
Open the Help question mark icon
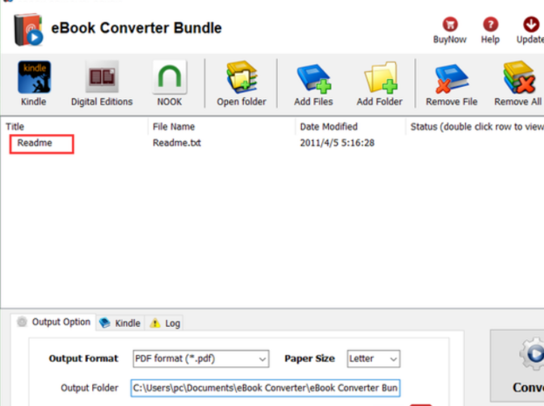(x=490, y=25)
